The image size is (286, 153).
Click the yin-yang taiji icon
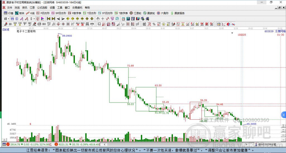click(x=228, y=24)
